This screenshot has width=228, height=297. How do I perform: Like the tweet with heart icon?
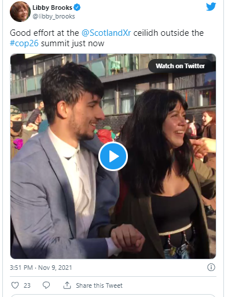15,285
